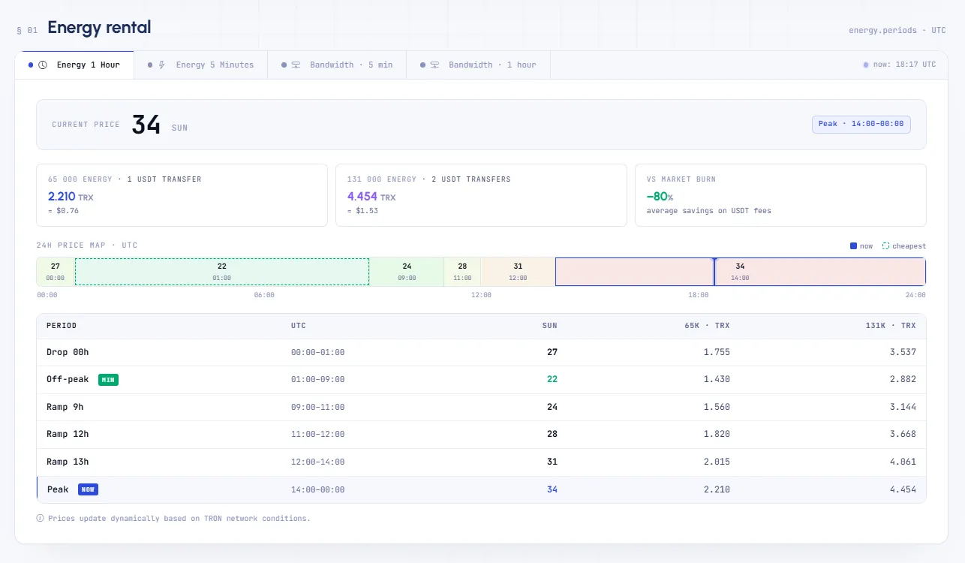Screen dimensions: 965x563
Task: Click the lightning bolt icon in Energy 5 Minutes tab
Action: [161, 65]
